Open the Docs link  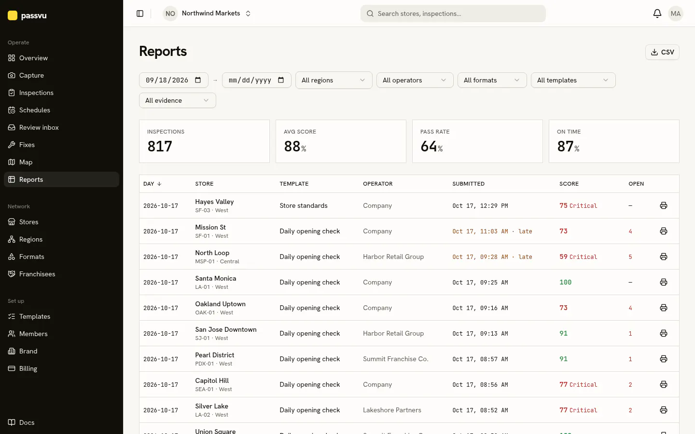click(x=61, y=422)
